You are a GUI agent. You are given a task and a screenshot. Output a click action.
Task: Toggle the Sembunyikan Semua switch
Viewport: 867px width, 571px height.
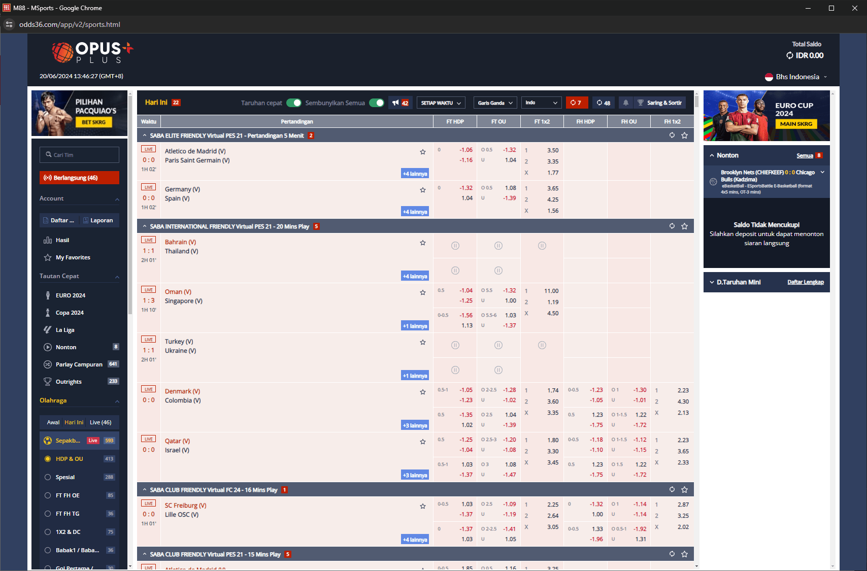376,103
